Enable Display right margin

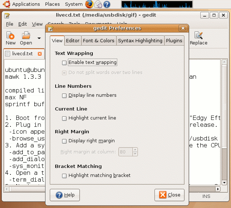coord(64,141)
